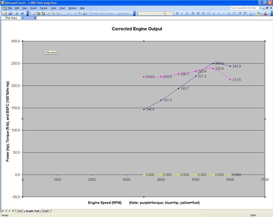273x217 pixels.
Task: Open Excel Help question mark icon
Action: (x=22, y=13)
